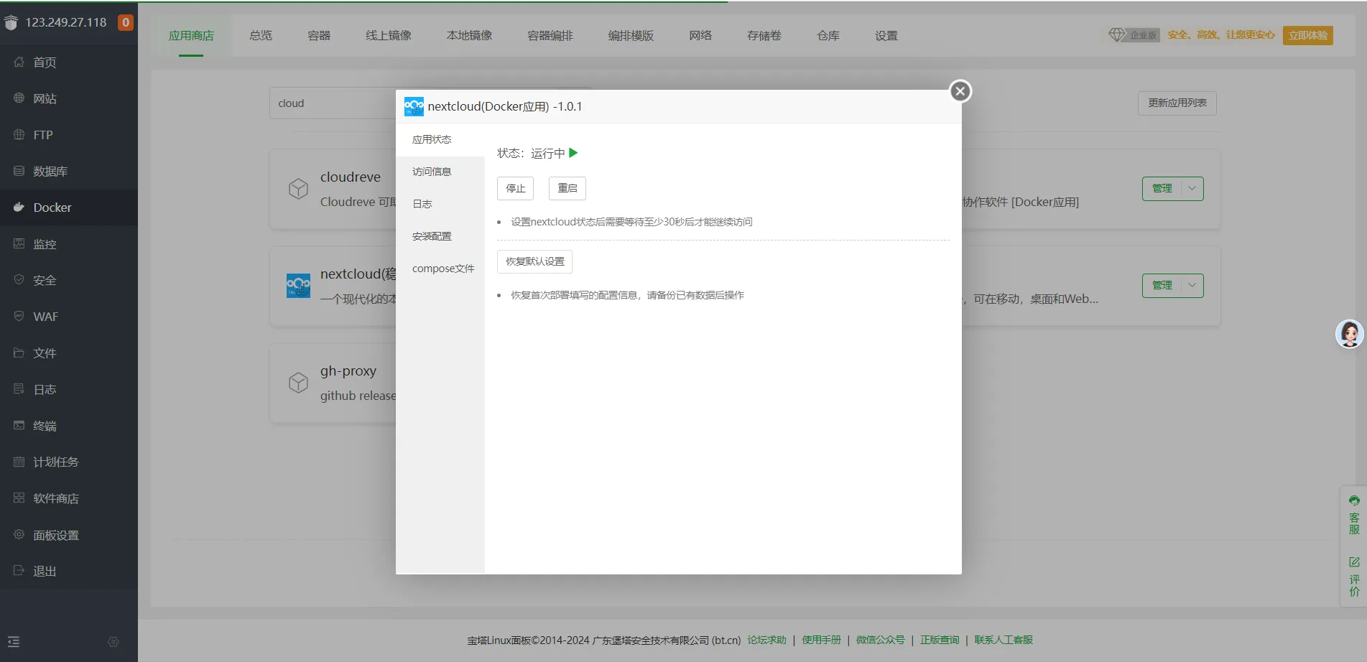Open the 线上镜像 tab

(x=389, y=35)
